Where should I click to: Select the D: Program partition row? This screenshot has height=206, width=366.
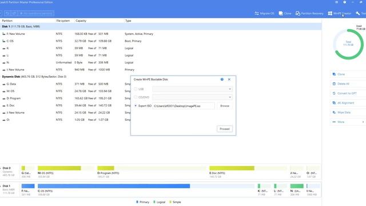coord(65,98)
